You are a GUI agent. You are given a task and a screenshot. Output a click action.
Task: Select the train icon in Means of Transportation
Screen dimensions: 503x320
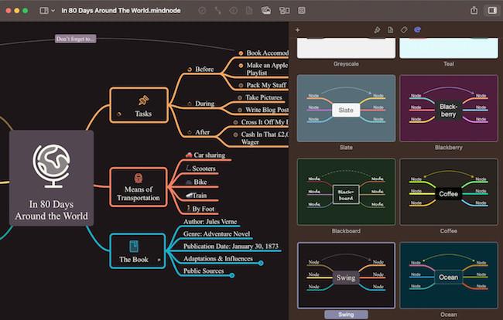[139, 178]
